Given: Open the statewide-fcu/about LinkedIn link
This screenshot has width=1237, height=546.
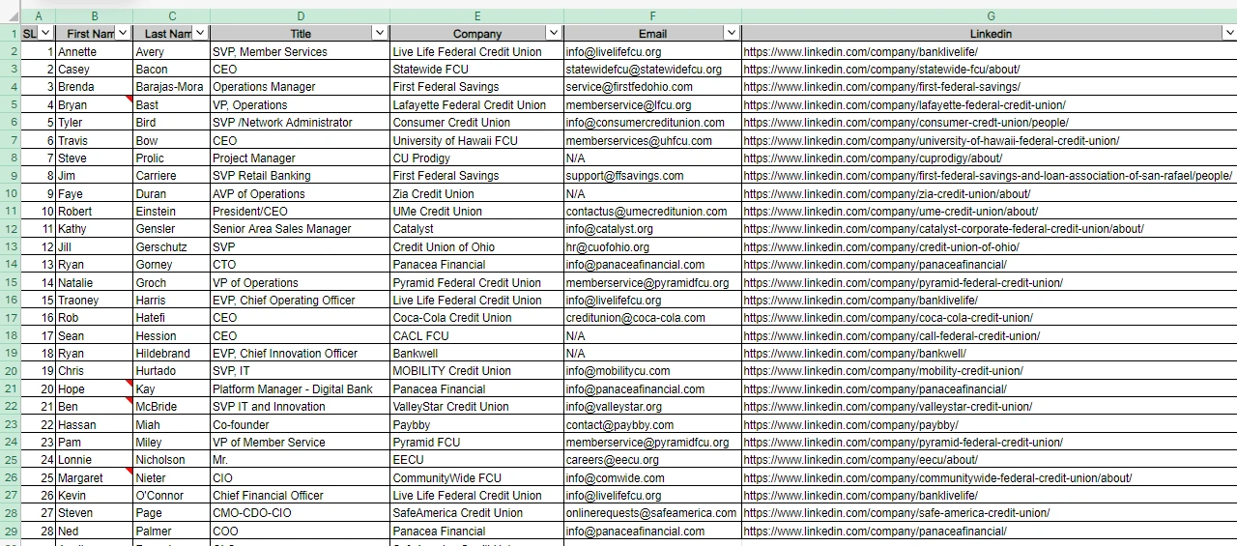Looking at the screenshot, I should (x=881, y=70).
